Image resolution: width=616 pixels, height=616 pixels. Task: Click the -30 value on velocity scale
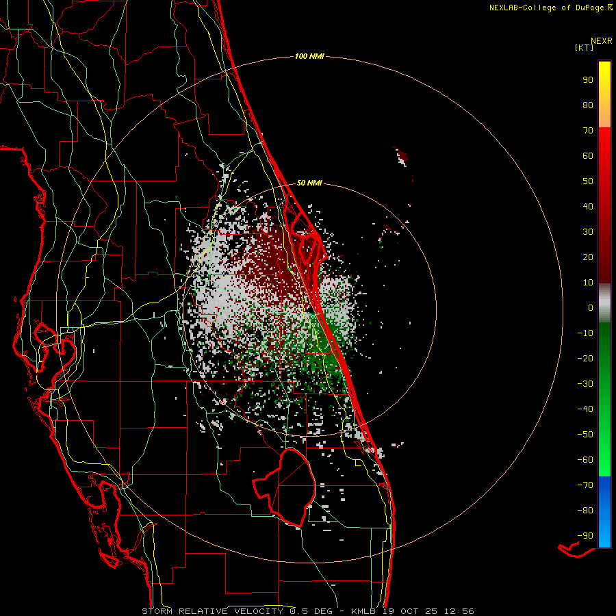[585, 384]
